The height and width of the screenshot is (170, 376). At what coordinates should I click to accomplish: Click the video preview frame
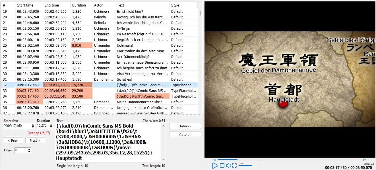click(x=290, y=79)
